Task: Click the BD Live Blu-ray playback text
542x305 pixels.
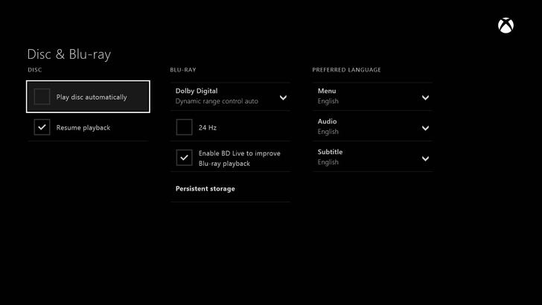Action: click(239, 158)
